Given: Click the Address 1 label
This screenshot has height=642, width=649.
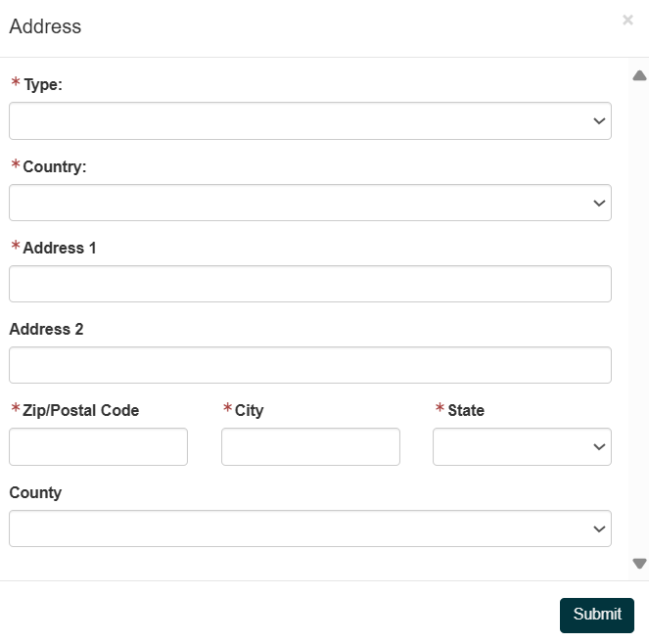Looking at the screenshot, I should pyautogui.click(x=59, y=249).
